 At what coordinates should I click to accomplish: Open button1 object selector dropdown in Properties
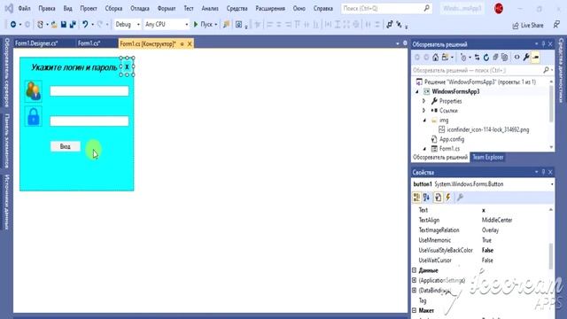(551, 184)
